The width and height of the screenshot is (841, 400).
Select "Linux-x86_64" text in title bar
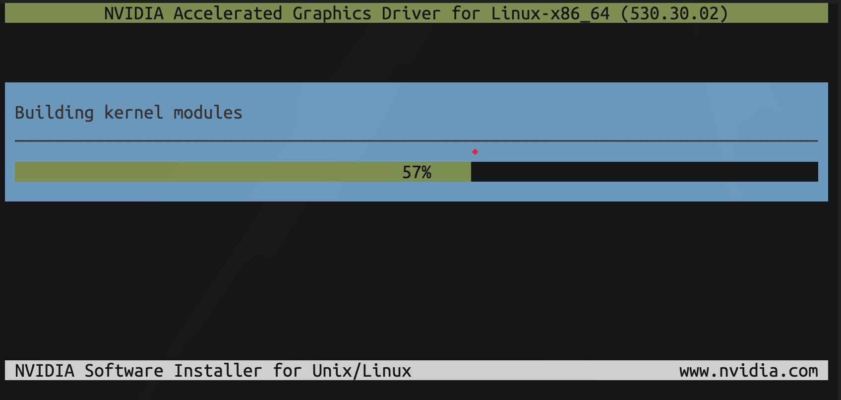point(550,13)
